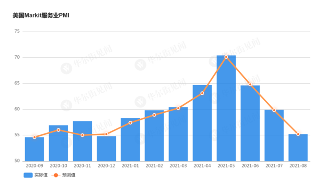Click the 2020-11 x-axis label
This screenshot has width=321, height=185.
[82, 166]
